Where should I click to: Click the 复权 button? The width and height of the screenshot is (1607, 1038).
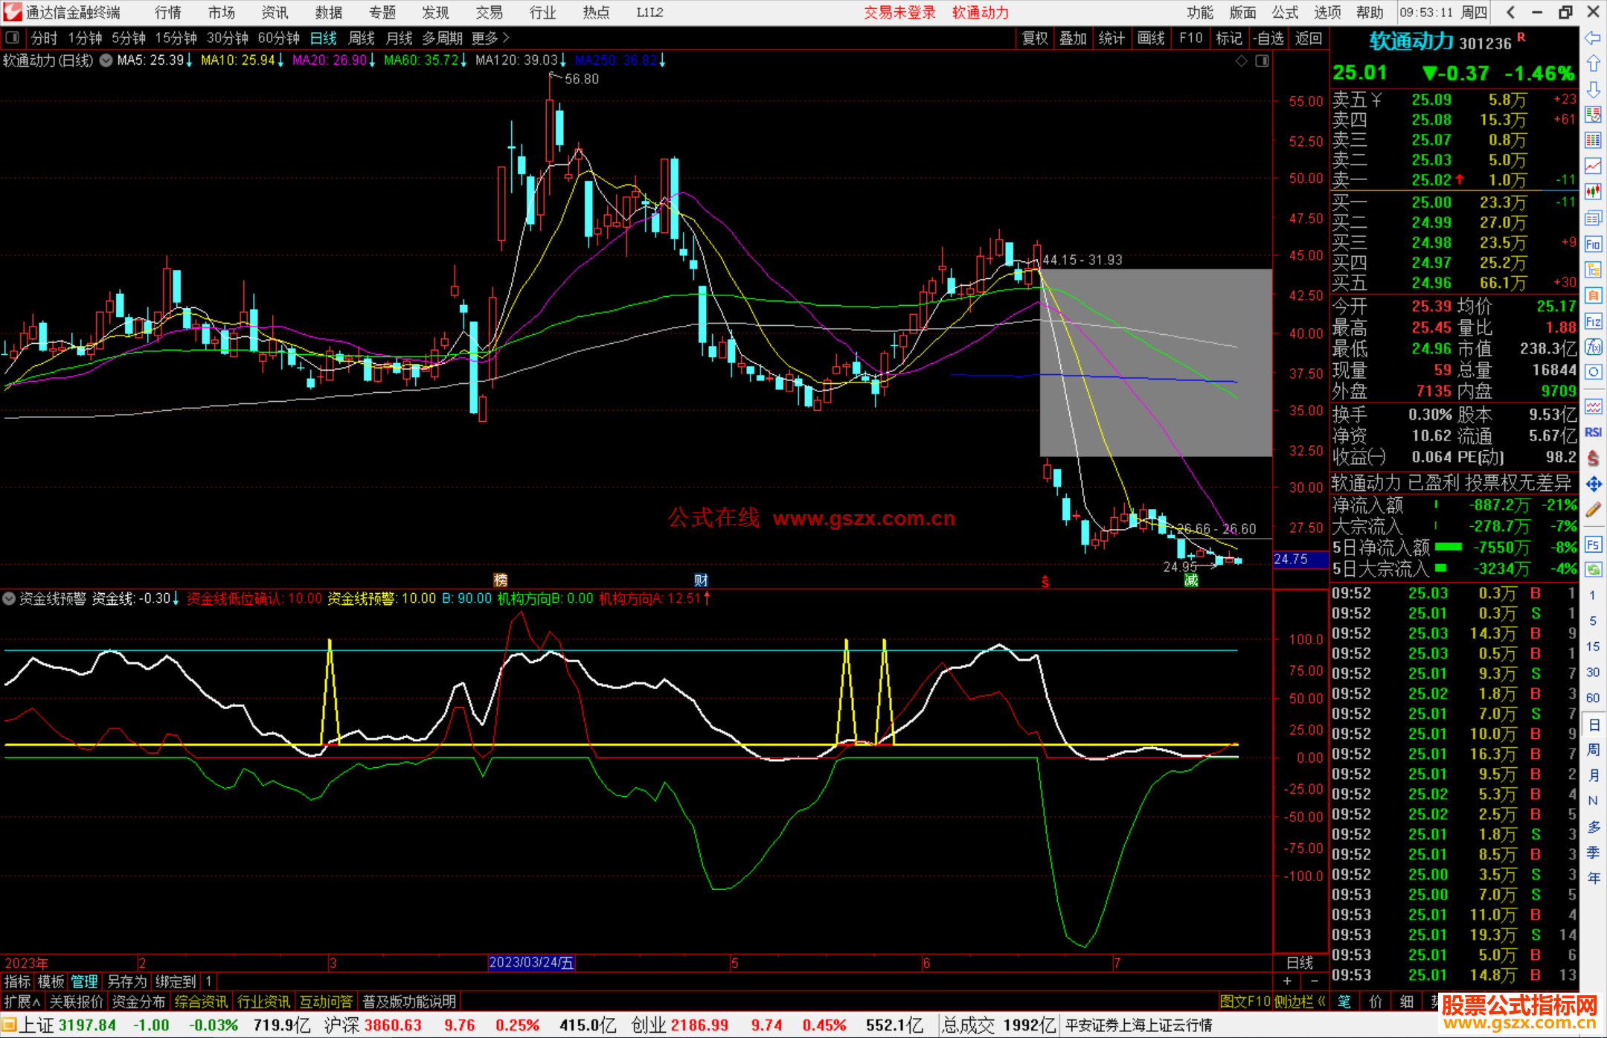[x=1035, y=38]
